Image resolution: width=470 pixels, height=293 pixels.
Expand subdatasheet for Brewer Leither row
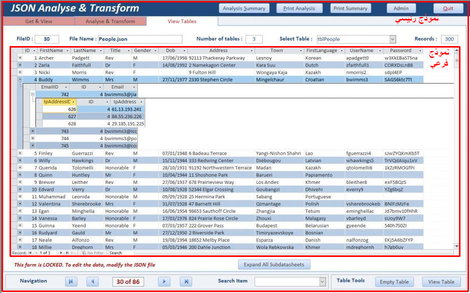point(20,182)
